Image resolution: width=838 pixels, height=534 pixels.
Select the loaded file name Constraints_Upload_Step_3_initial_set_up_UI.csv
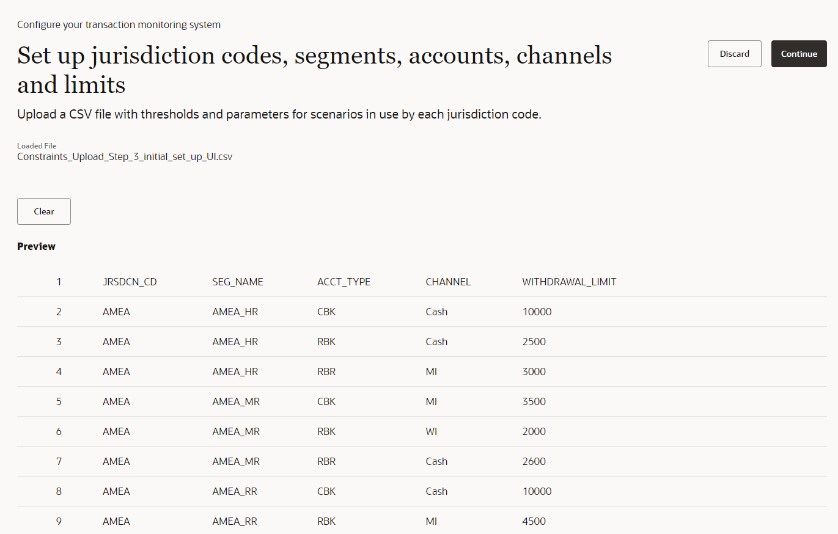125,156
